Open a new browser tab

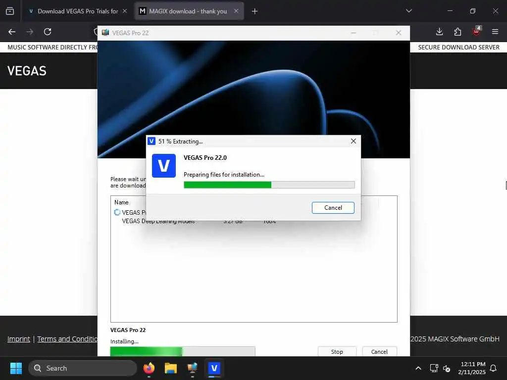[254, 11]
